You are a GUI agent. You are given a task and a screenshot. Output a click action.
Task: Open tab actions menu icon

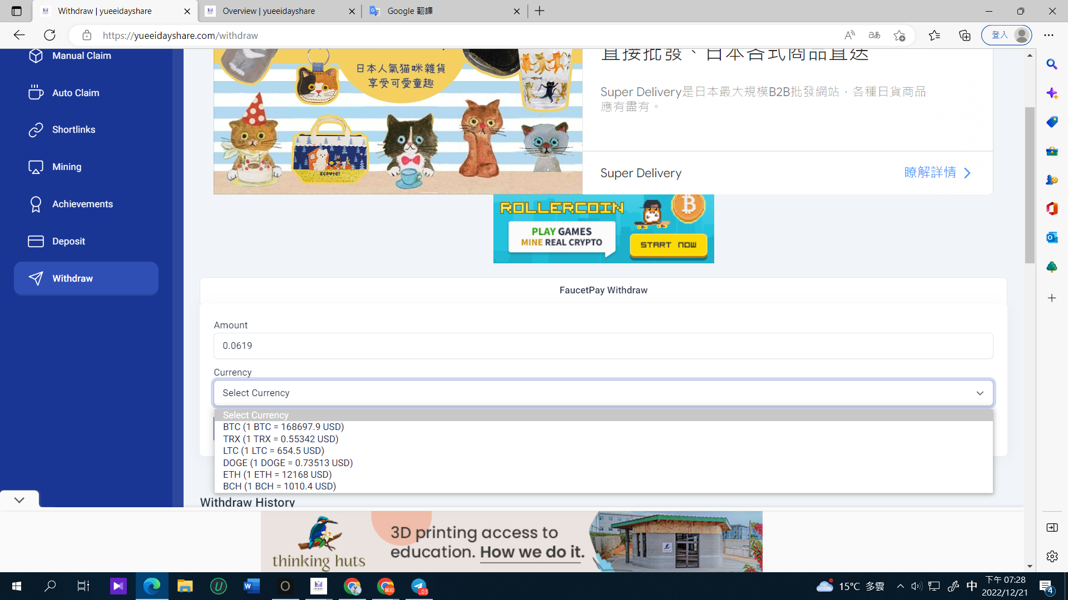pos(16,11)
